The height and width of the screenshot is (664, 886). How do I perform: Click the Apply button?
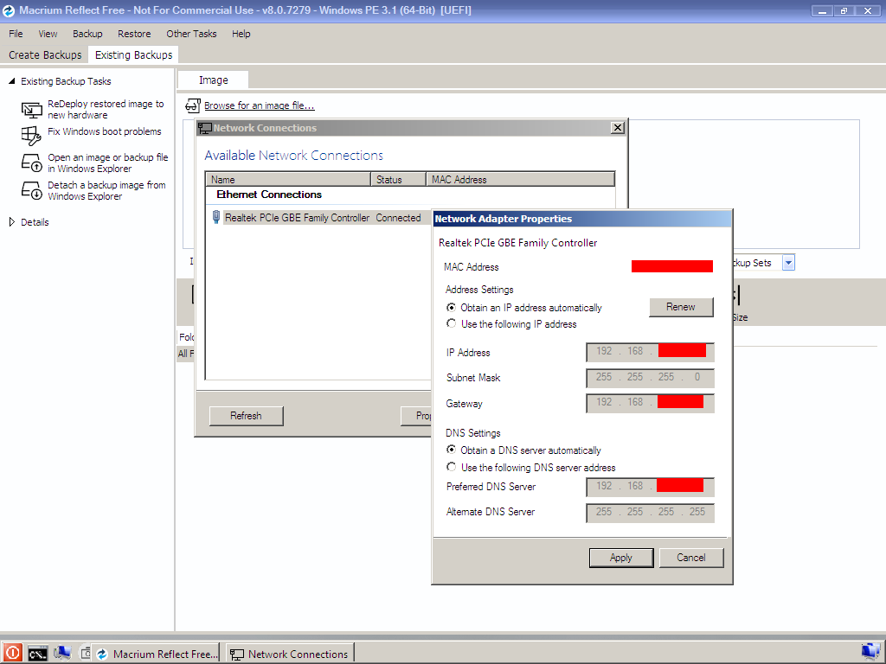pos(621,558)
